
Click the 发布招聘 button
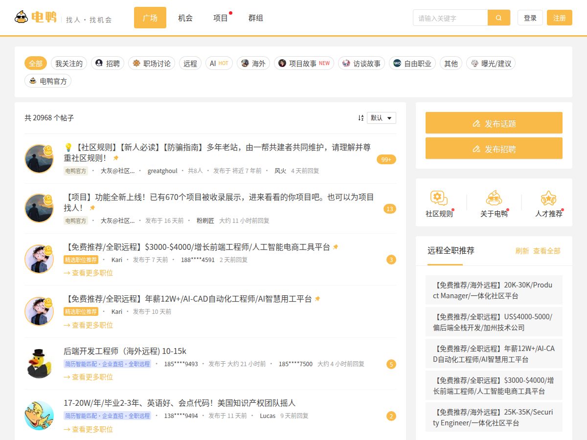click(x=494, y=148)
